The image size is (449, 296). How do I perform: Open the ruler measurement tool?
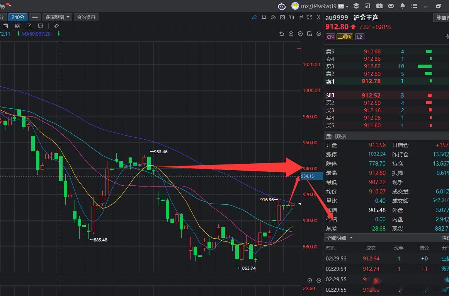pos(56,26)
